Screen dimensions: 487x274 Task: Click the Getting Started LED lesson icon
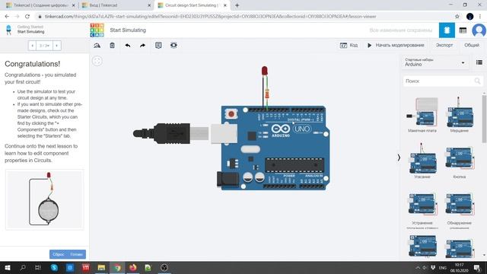point(8,30)
